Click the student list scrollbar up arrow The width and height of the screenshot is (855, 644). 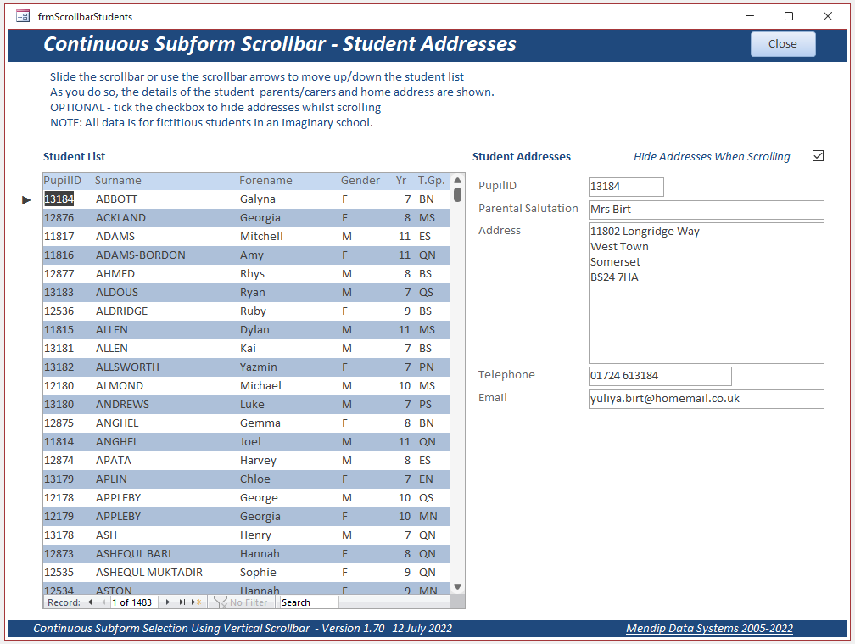tap(457, 180)
